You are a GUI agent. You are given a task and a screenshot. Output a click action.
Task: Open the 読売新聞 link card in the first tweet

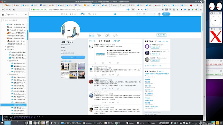tap(118, 55)
